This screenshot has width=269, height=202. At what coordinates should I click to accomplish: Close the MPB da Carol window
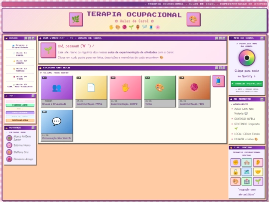[x=262, y=38]
